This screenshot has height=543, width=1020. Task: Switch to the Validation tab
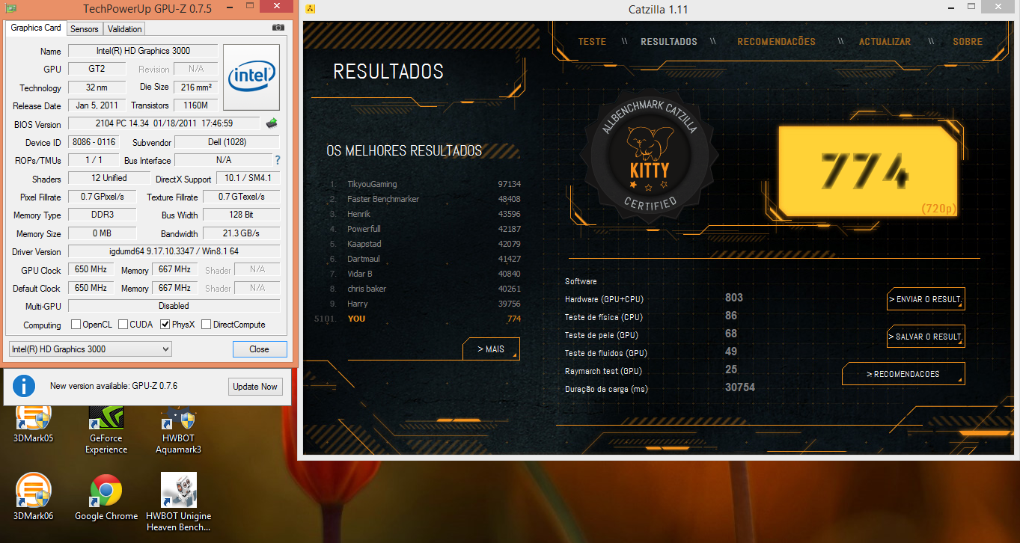[124, 29]
